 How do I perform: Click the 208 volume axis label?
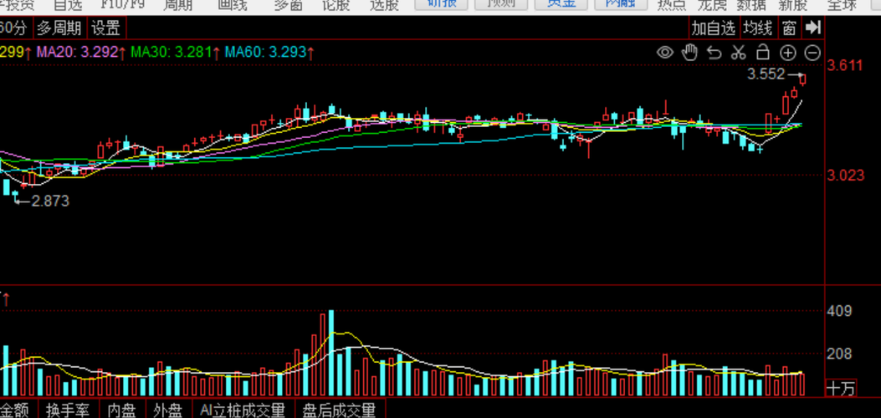tap(840, 354)
